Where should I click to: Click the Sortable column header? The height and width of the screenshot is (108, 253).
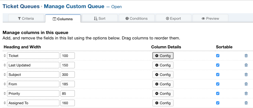[x=224, y=47]
